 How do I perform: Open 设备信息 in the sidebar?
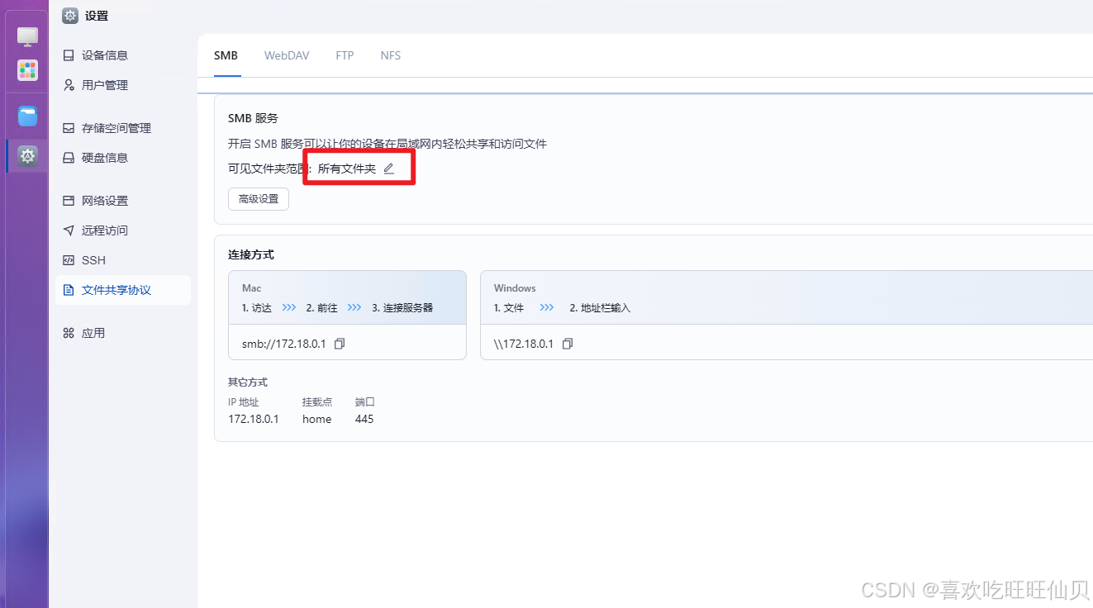point(123,55)
